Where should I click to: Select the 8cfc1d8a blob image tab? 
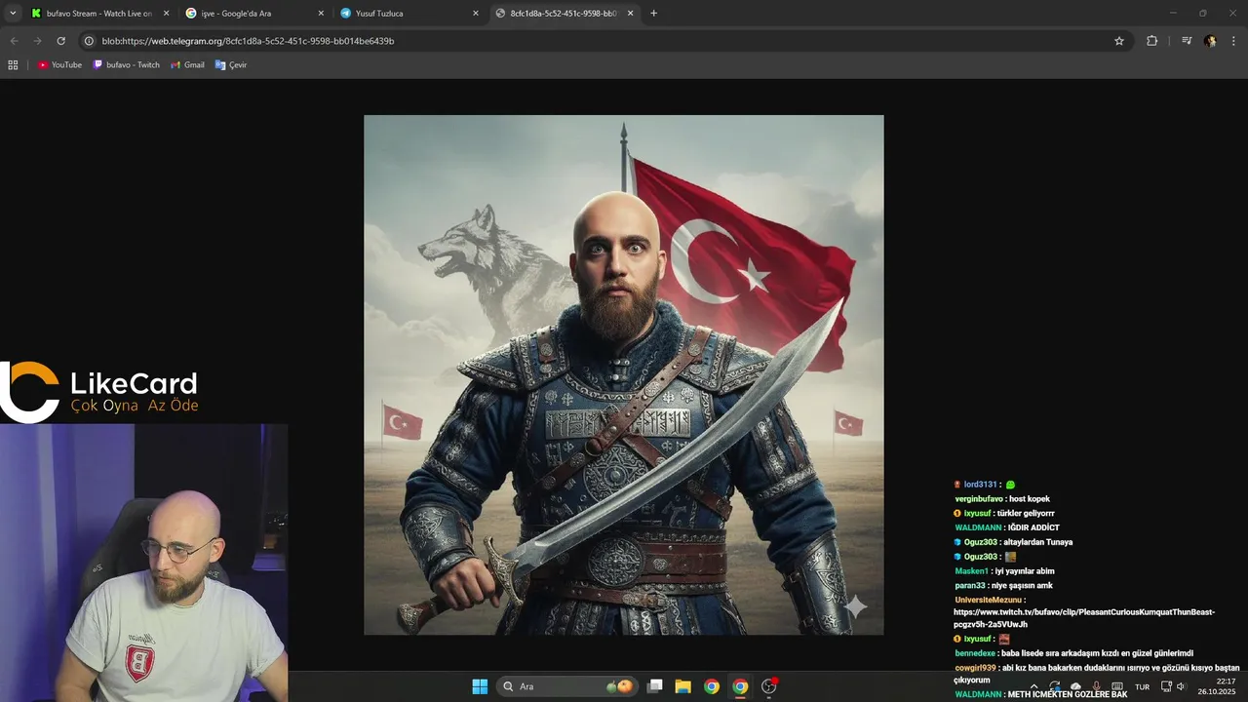click(x=565, y=14)
